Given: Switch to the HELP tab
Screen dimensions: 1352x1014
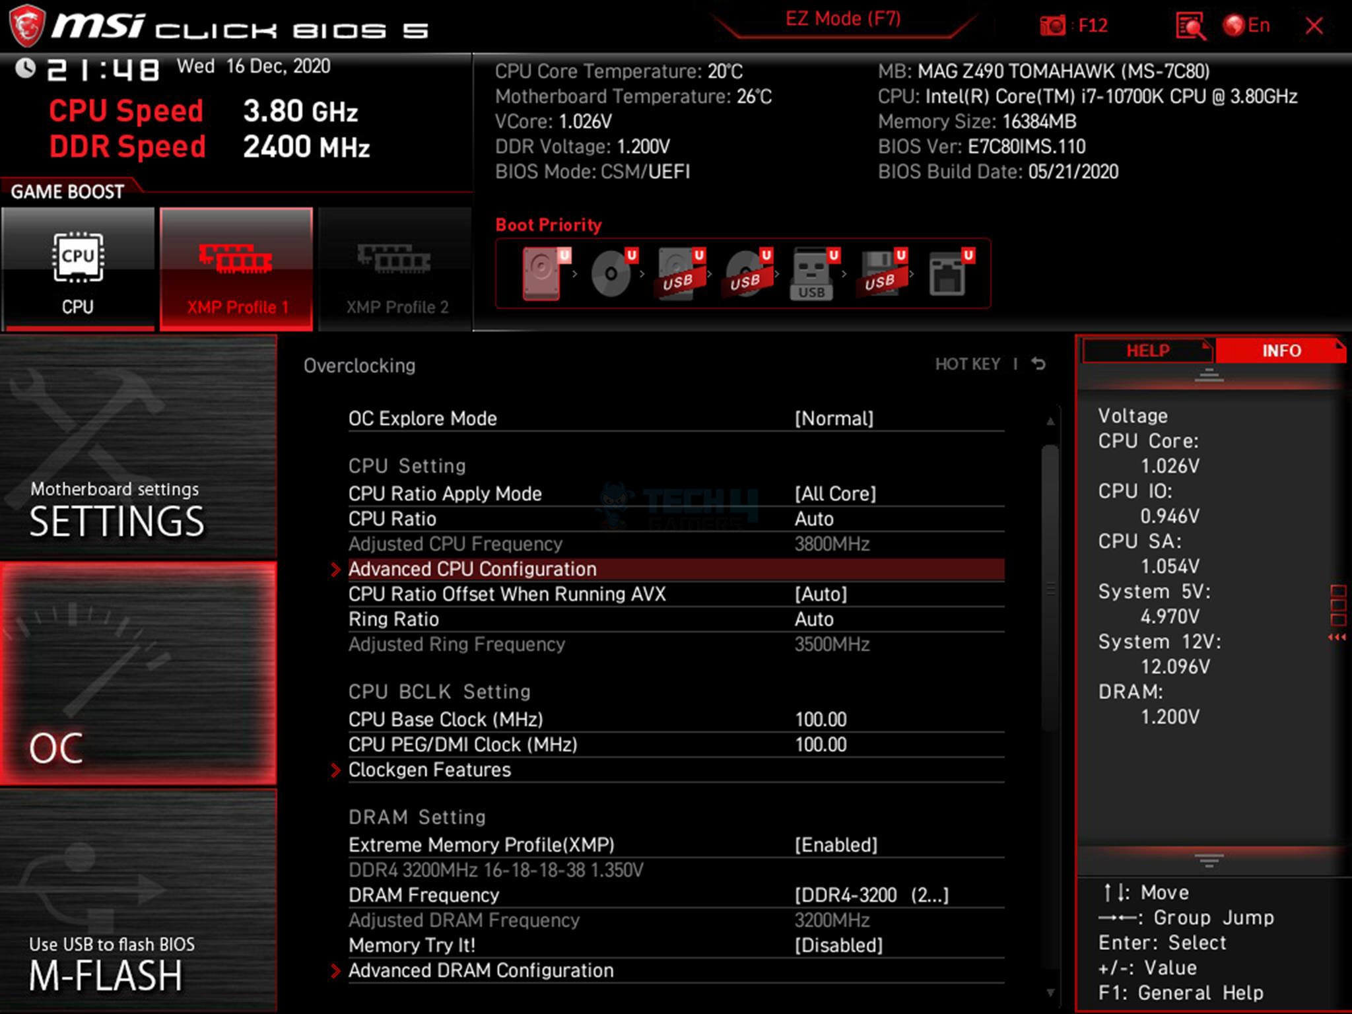Looking at the screenshot, I should point(1147,351).
